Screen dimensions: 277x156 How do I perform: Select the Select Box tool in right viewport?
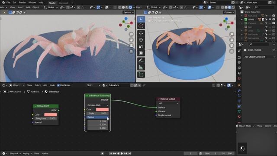[141, 19]
